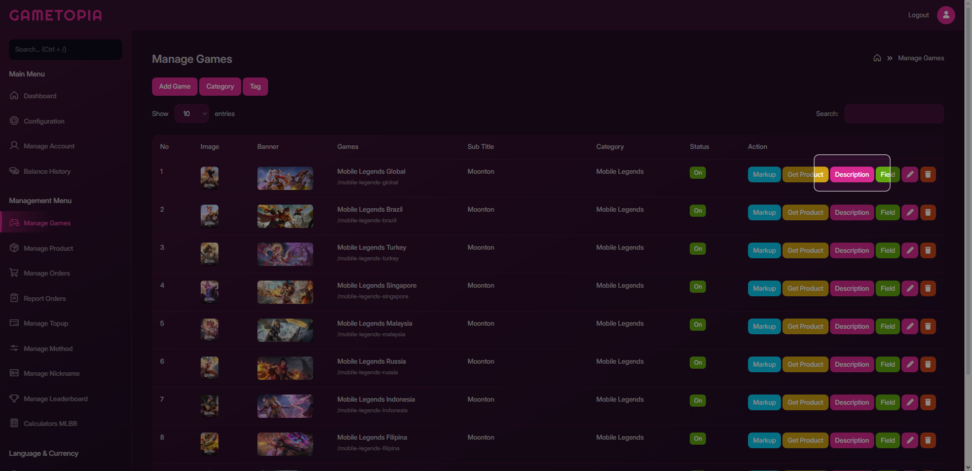Open the Mobile Legends Global image thumbnail
This screenshot has height=471, width=972.
pyautogui.click(x=209, y=178)
